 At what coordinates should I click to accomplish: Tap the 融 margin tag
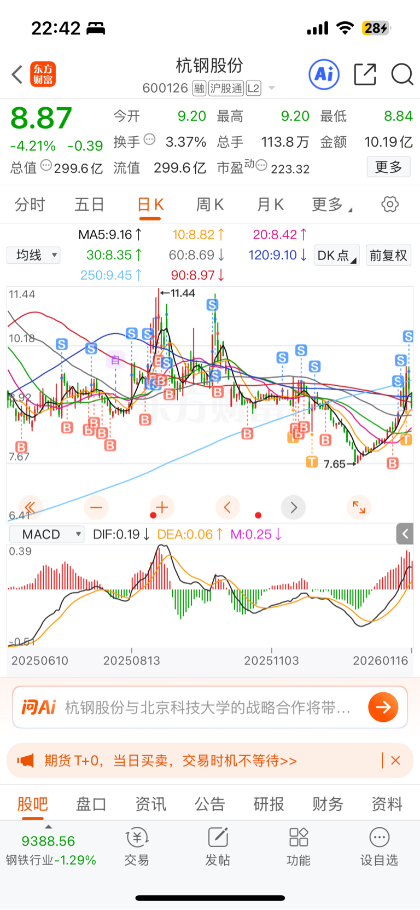[x=199, y=88]
